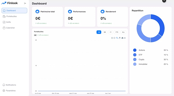Collapse the sidebar with the arrow toggle
The width and height of the screenshot is (174, 96).
pos(25,3)
